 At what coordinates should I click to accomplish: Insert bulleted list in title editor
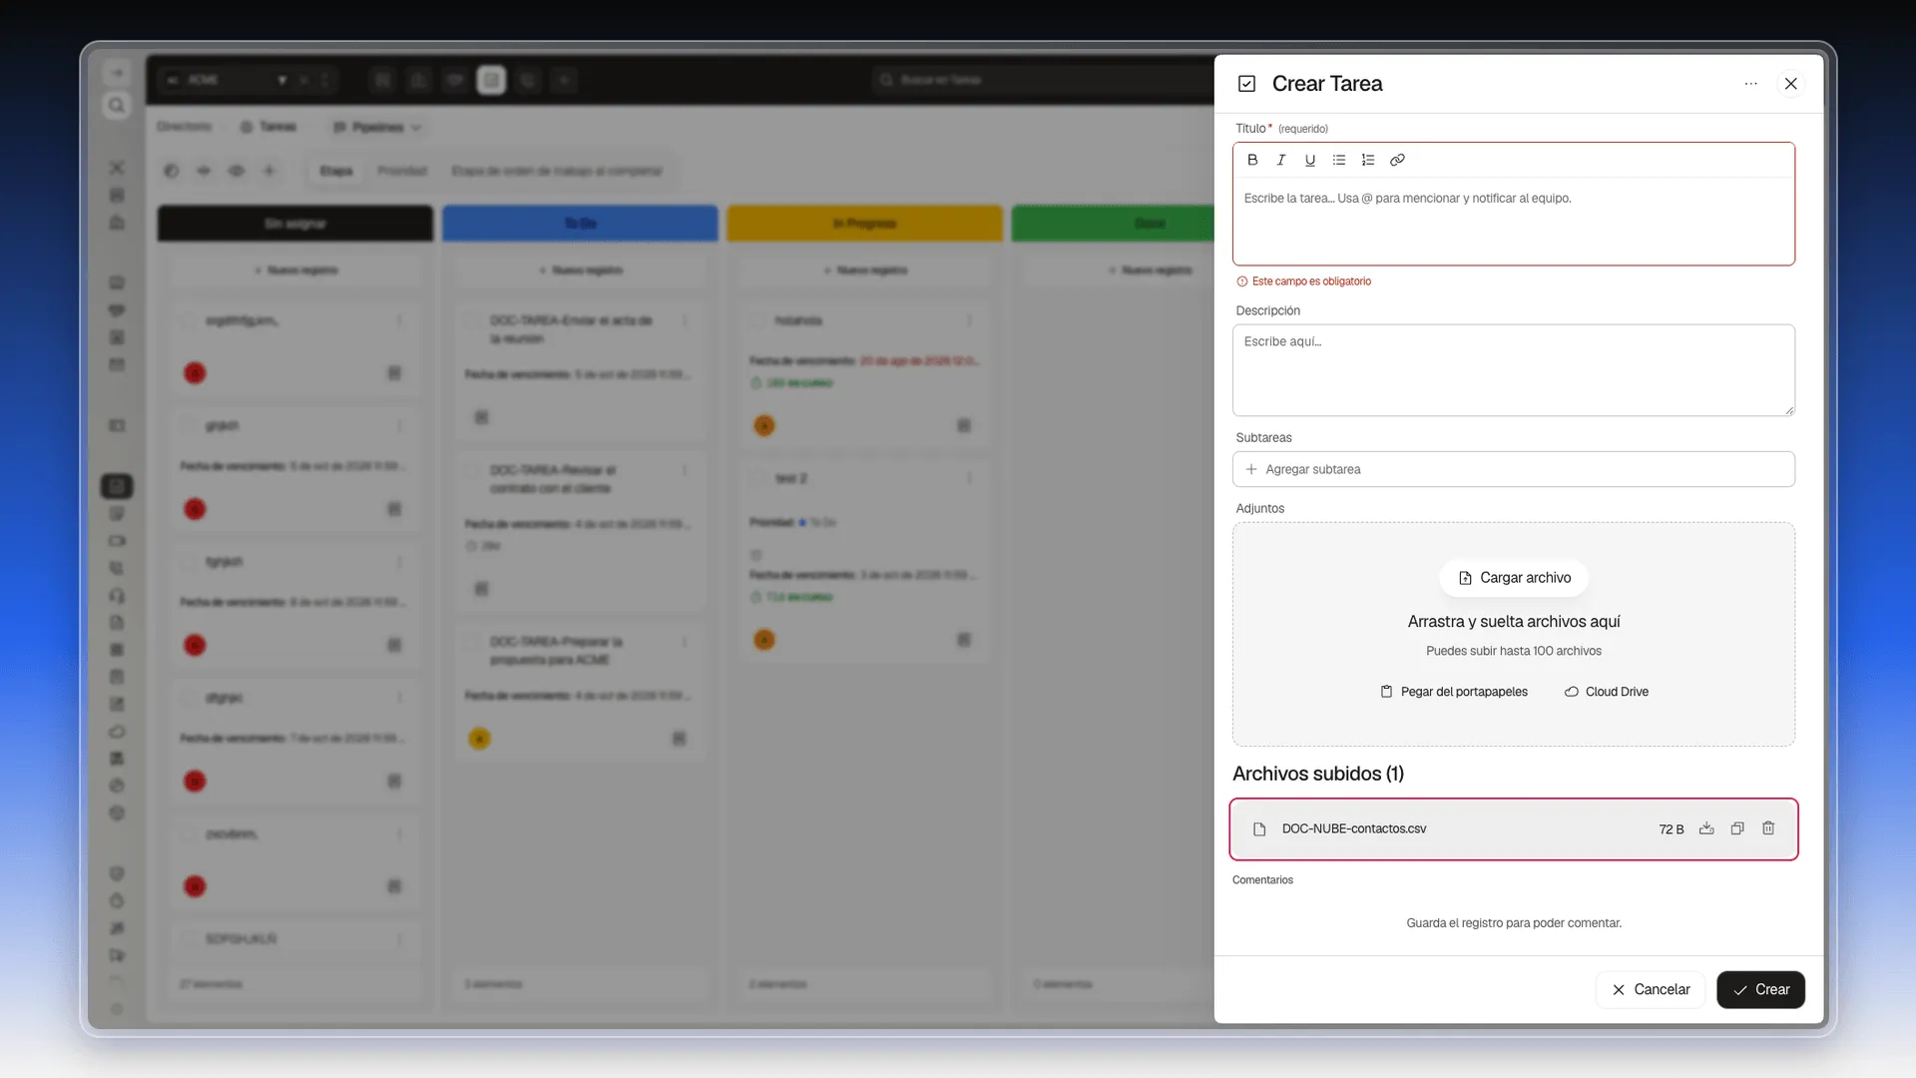coord(1339,160)
